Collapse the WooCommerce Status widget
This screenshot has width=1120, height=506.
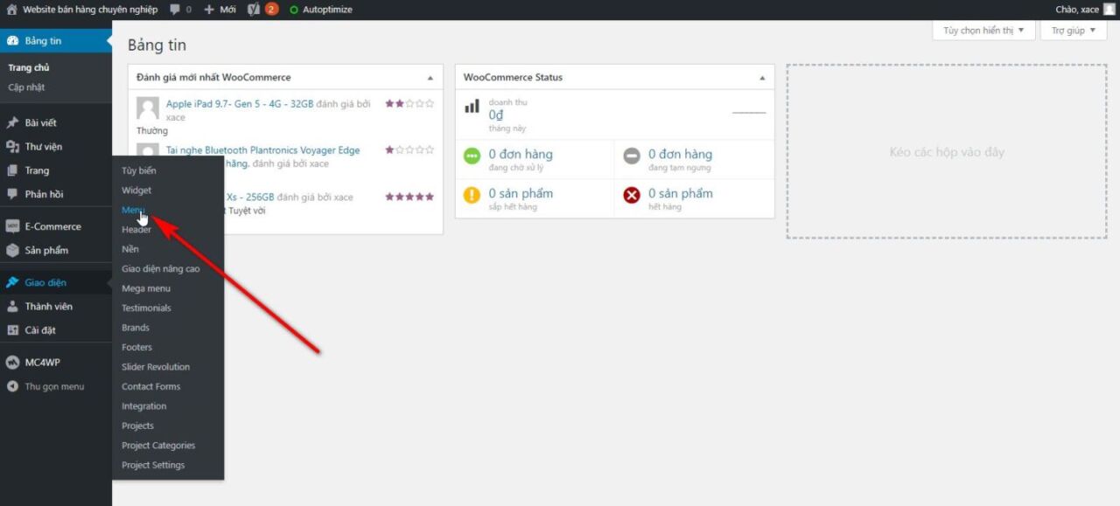pyautogui.click(x=761, y=78)
